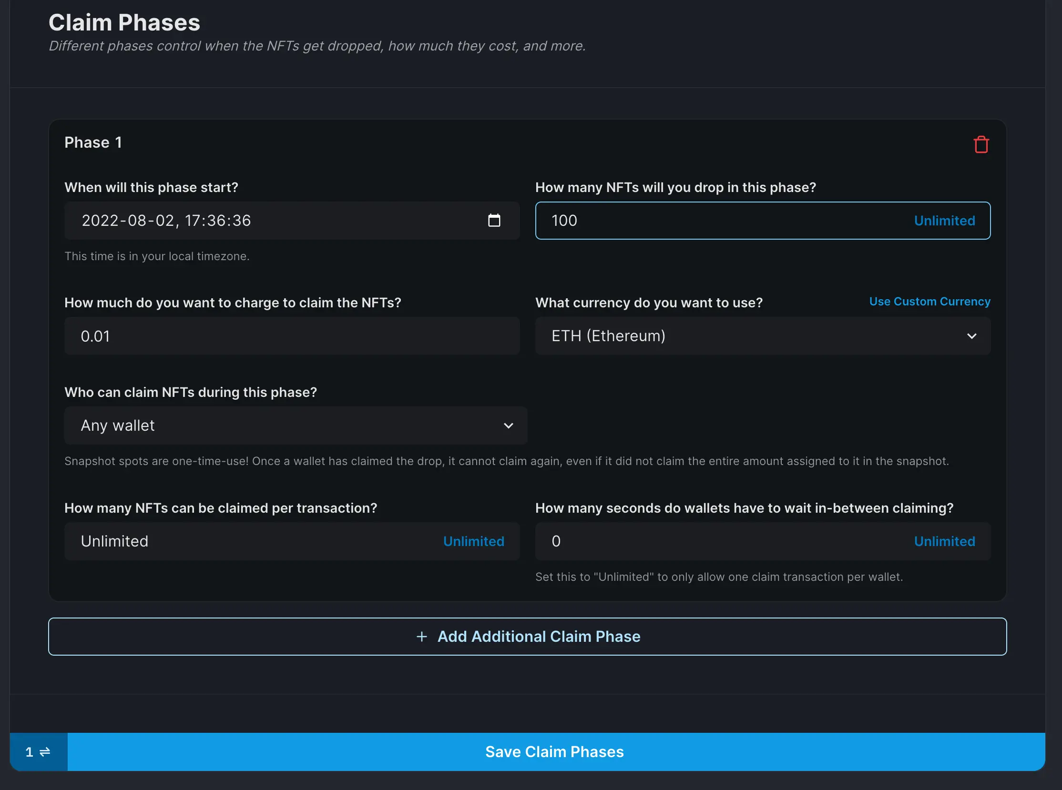This screenshot has width=1062, height=790.
Task: Open the calendar picker in the start date field
Action: pyautogui.click(x=494, y=221)
